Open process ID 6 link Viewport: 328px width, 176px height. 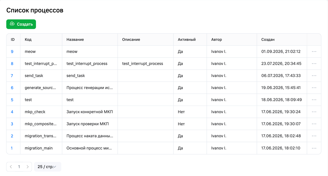(12, 88)
